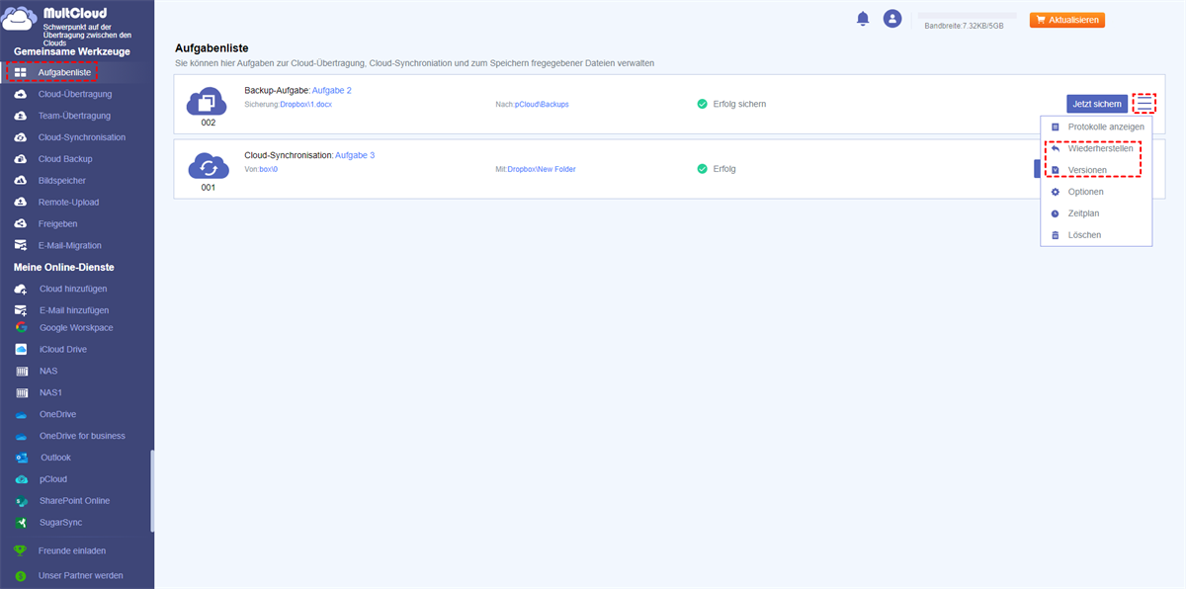1186x589 pixels.
Task: Open the Outlook account icon
Action: click(x=21, y=458)
